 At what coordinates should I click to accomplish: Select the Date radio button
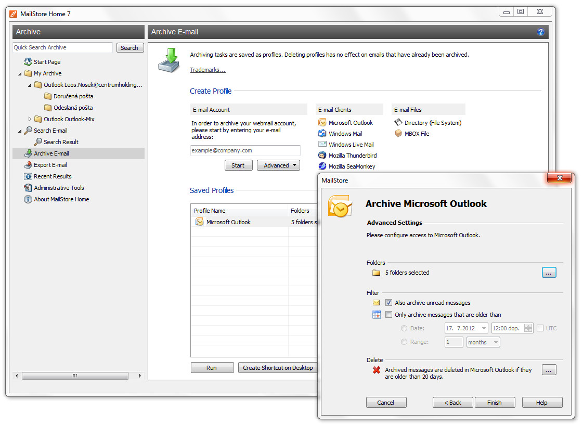[404, 328]
